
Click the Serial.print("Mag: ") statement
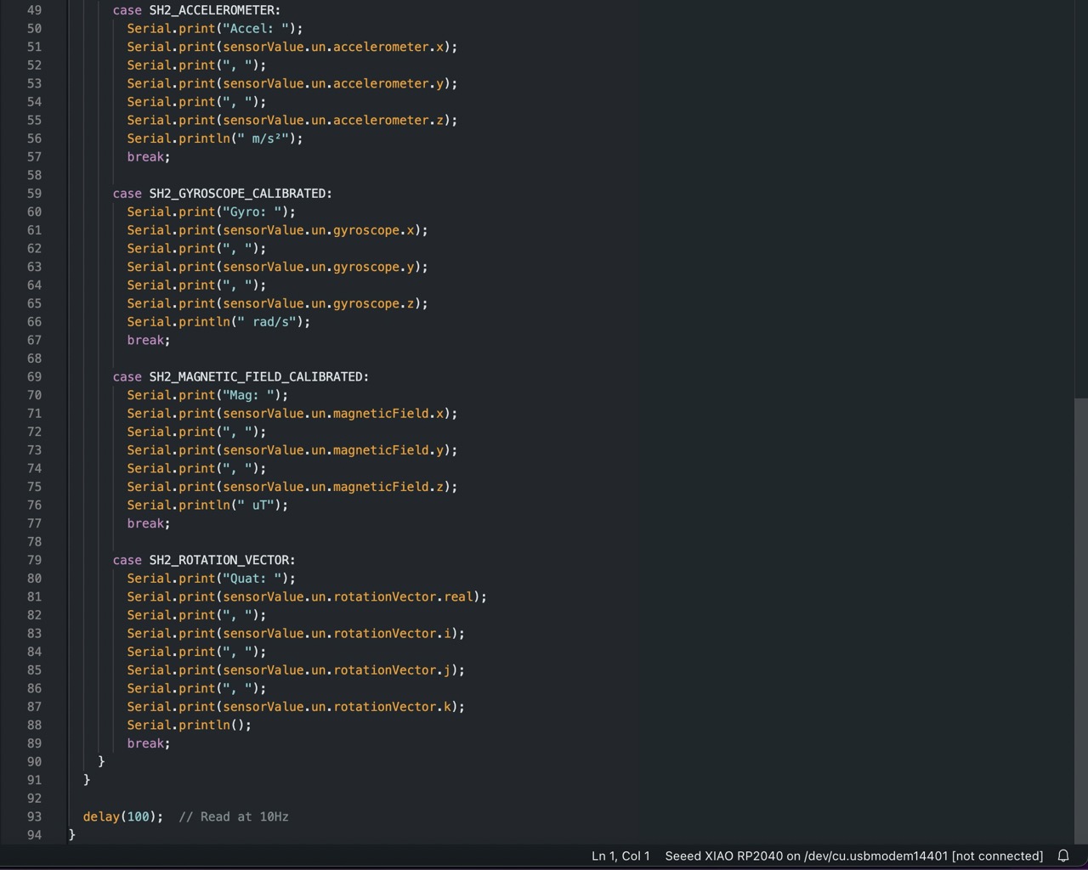[207, 395]
